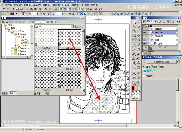Click the delete layer trash icon
Screen dimensions: 182x132
click(x=168, y=21)
